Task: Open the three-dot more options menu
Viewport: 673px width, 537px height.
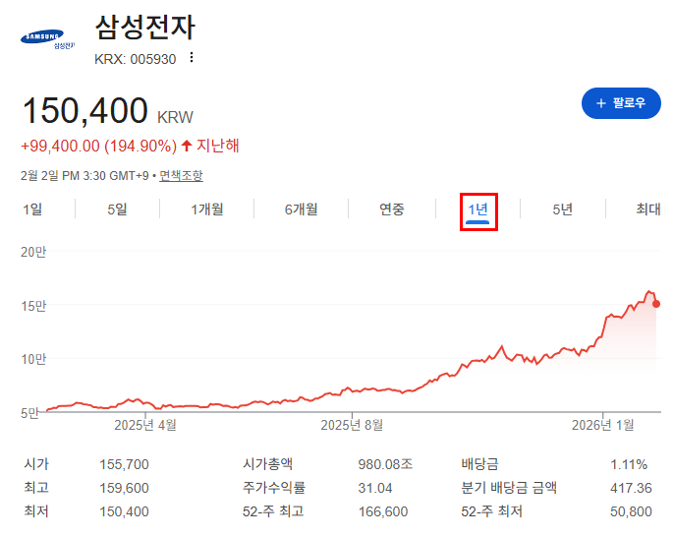Action: pos(192,58)
